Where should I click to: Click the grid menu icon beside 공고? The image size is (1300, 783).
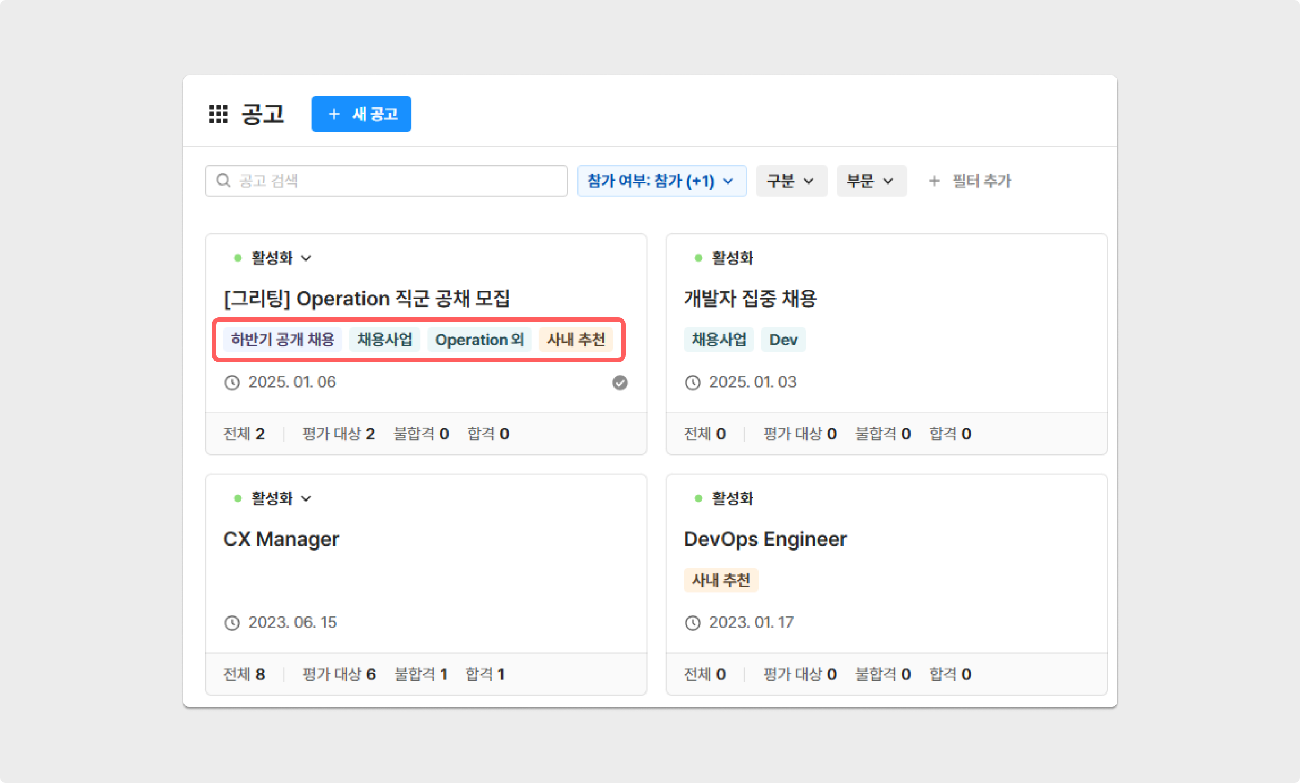[218, 114]
